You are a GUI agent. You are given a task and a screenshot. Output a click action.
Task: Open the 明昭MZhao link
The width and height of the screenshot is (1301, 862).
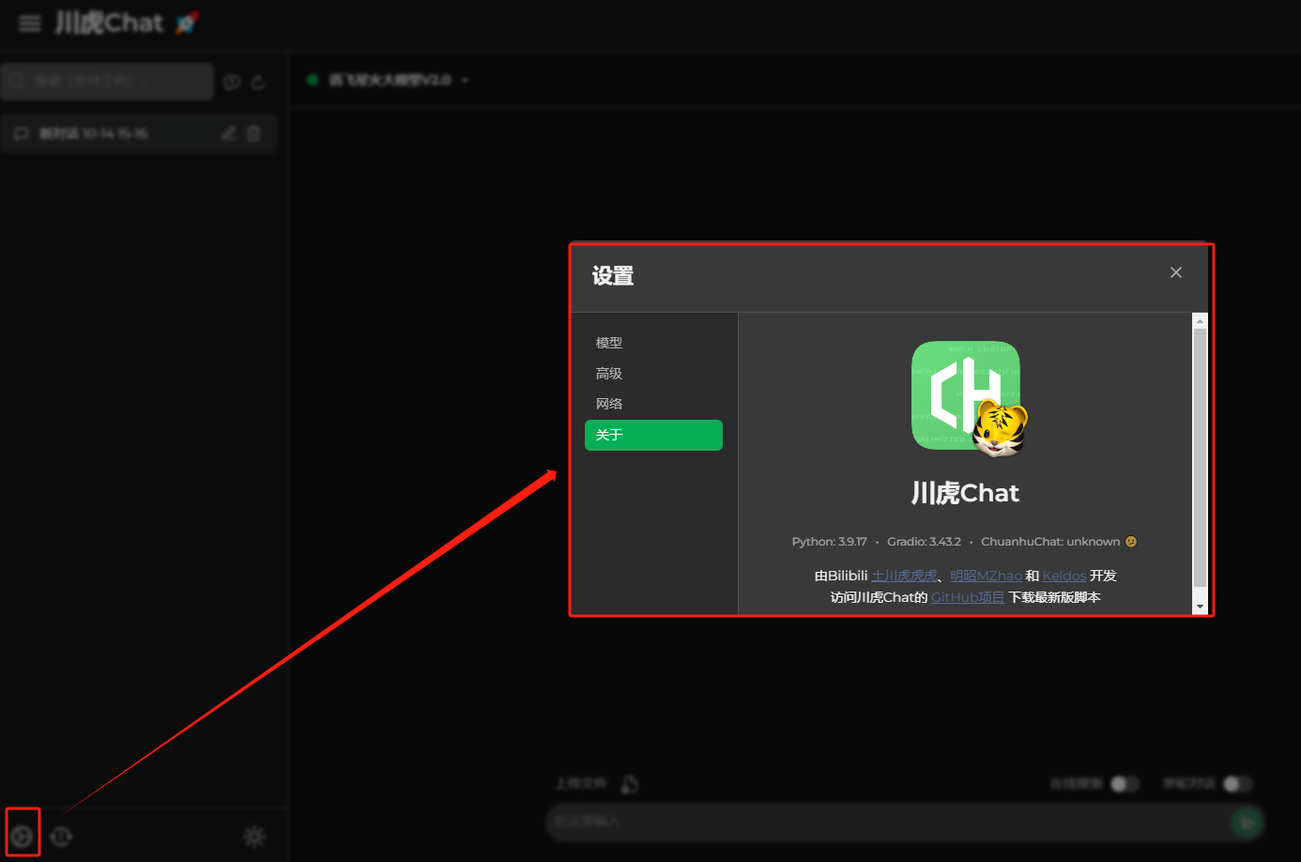[x=986, y=576]
